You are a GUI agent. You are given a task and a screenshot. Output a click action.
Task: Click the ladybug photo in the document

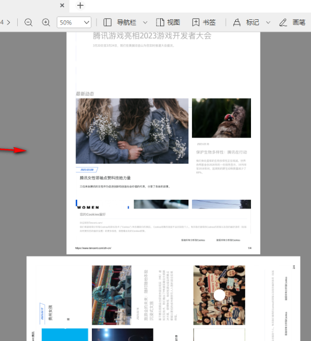tap(221, 118)
